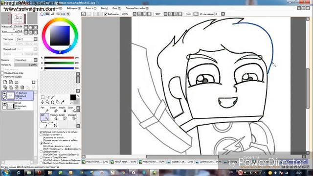This screenshot has height=176, width=313.
Task: Pick the vector Color tool
Action: click(71, 110)
